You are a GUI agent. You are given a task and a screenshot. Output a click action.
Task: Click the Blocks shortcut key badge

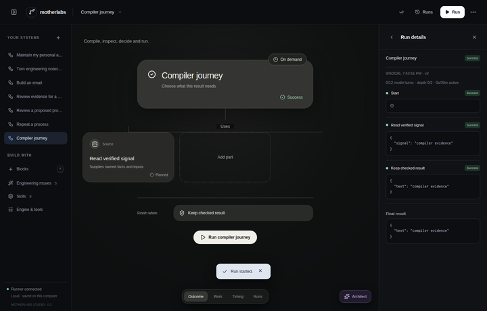click(60, 169)
